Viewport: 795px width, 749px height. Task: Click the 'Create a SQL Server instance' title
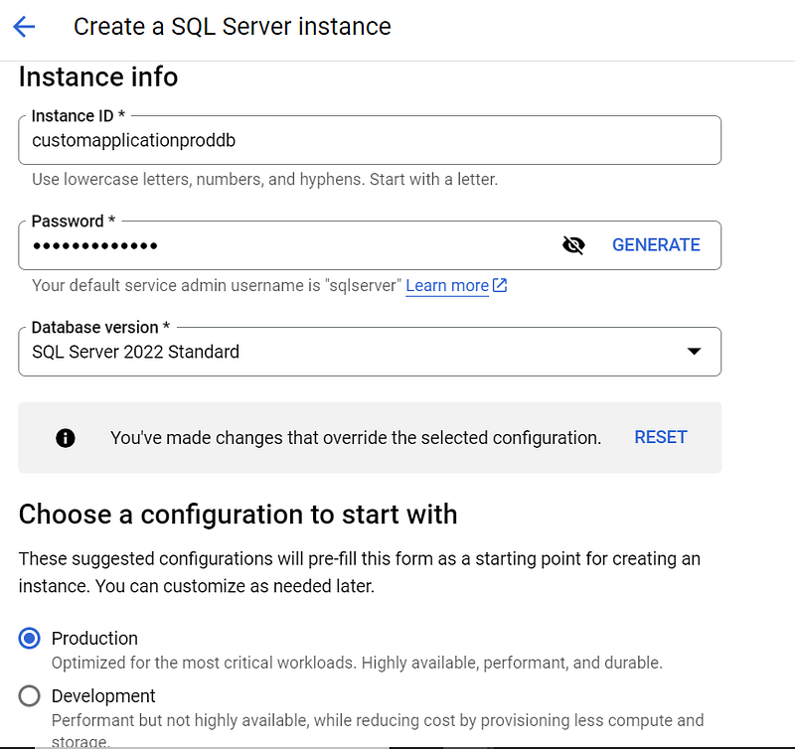233,27
